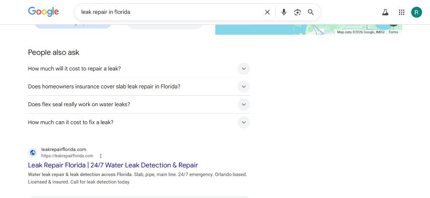The image size is (430, 198).
Task: Click the https://leakrepairflorida.com URL
Action: (67, 156)
